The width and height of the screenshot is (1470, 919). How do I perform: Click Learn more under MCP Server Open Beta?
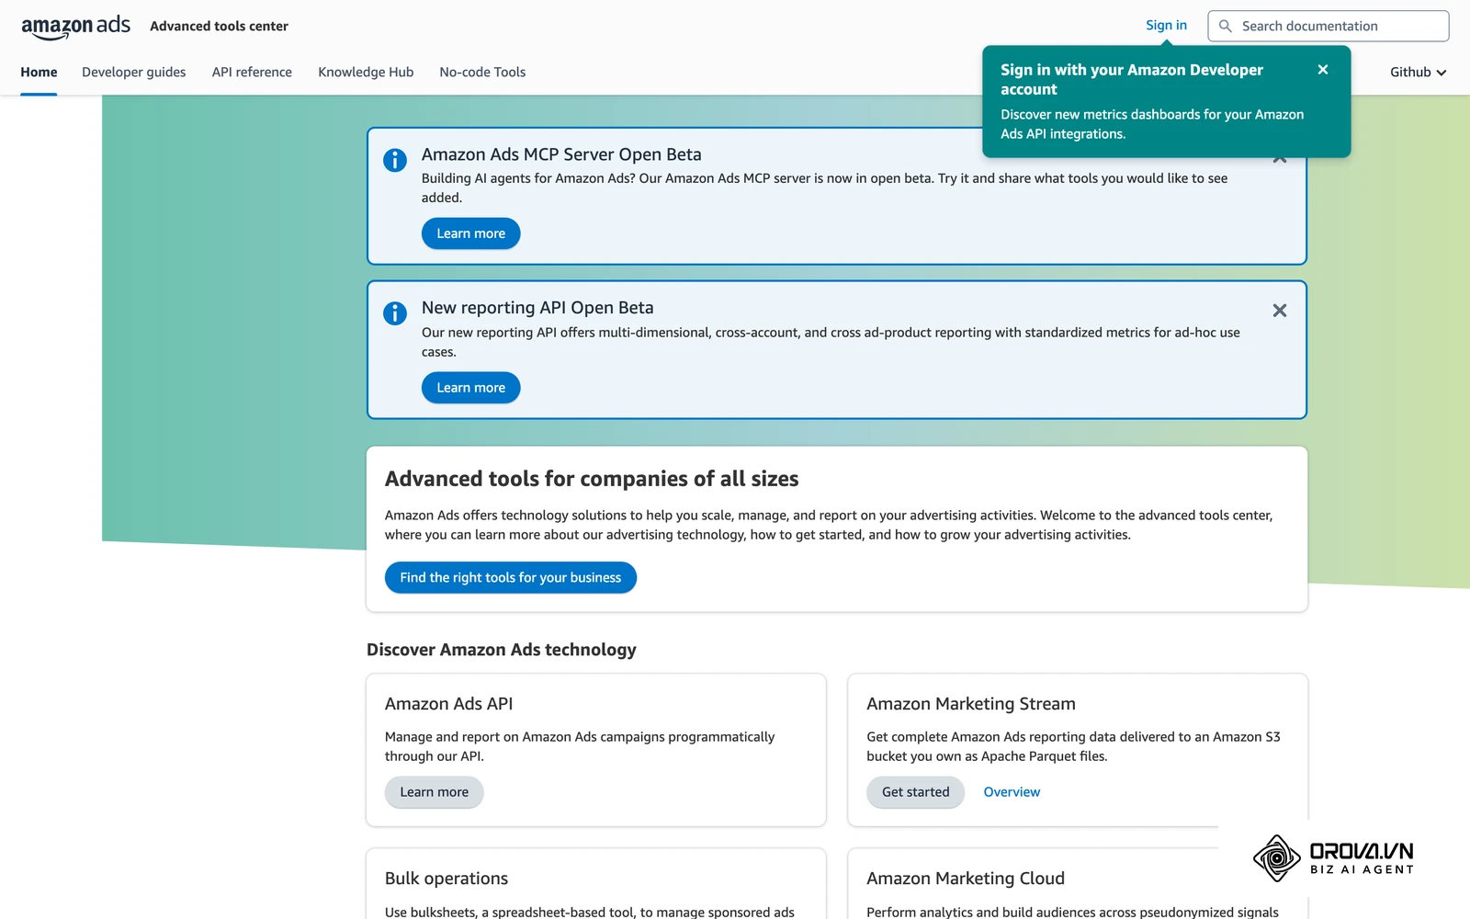pyautogui.click(x=470, y=233)
